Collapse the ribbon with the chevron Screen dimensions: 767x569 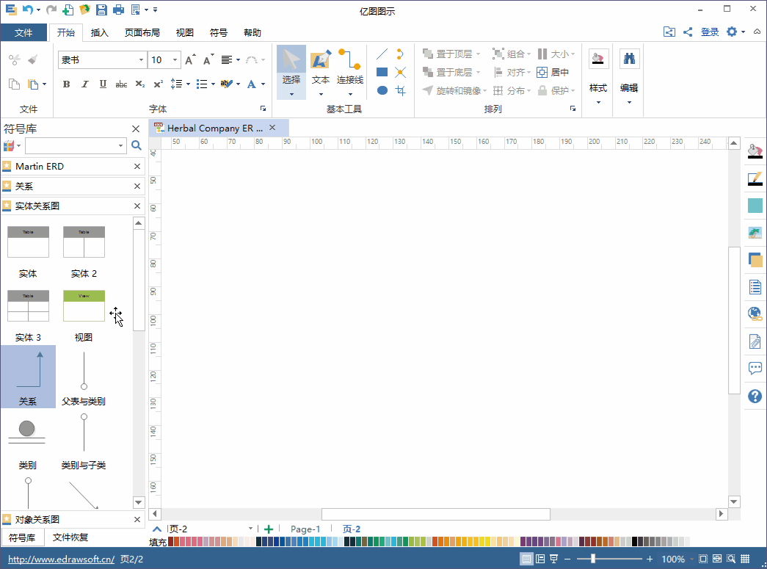[757, 32]
